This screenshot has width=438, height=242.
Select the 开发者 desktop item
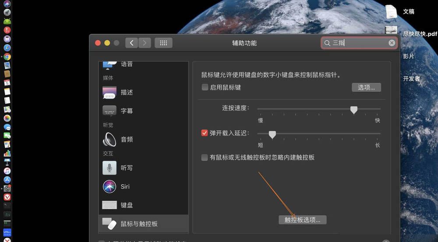point(411,78)
